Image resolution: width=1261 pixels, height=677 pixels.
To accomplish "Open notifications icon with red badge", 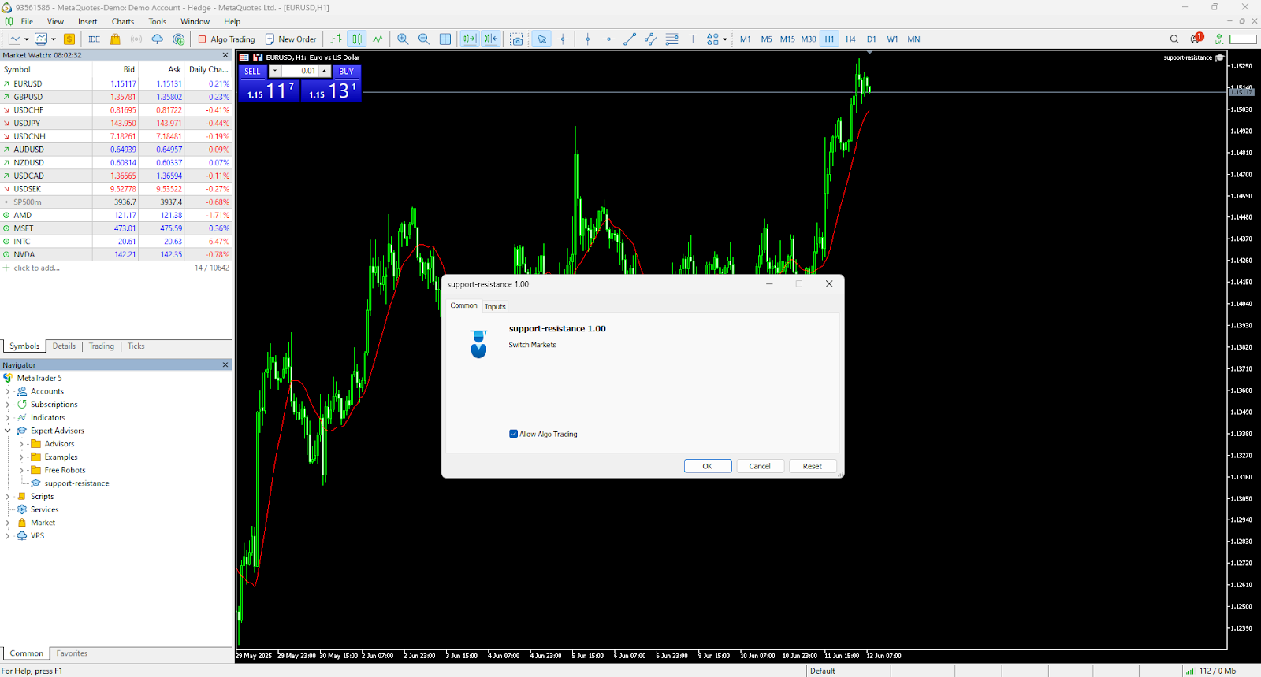I will (x=1196, y=39).
